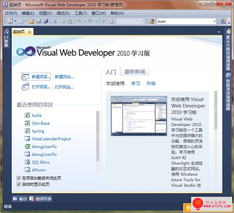Open the Undo history dropdown arrow

(85, 22)
